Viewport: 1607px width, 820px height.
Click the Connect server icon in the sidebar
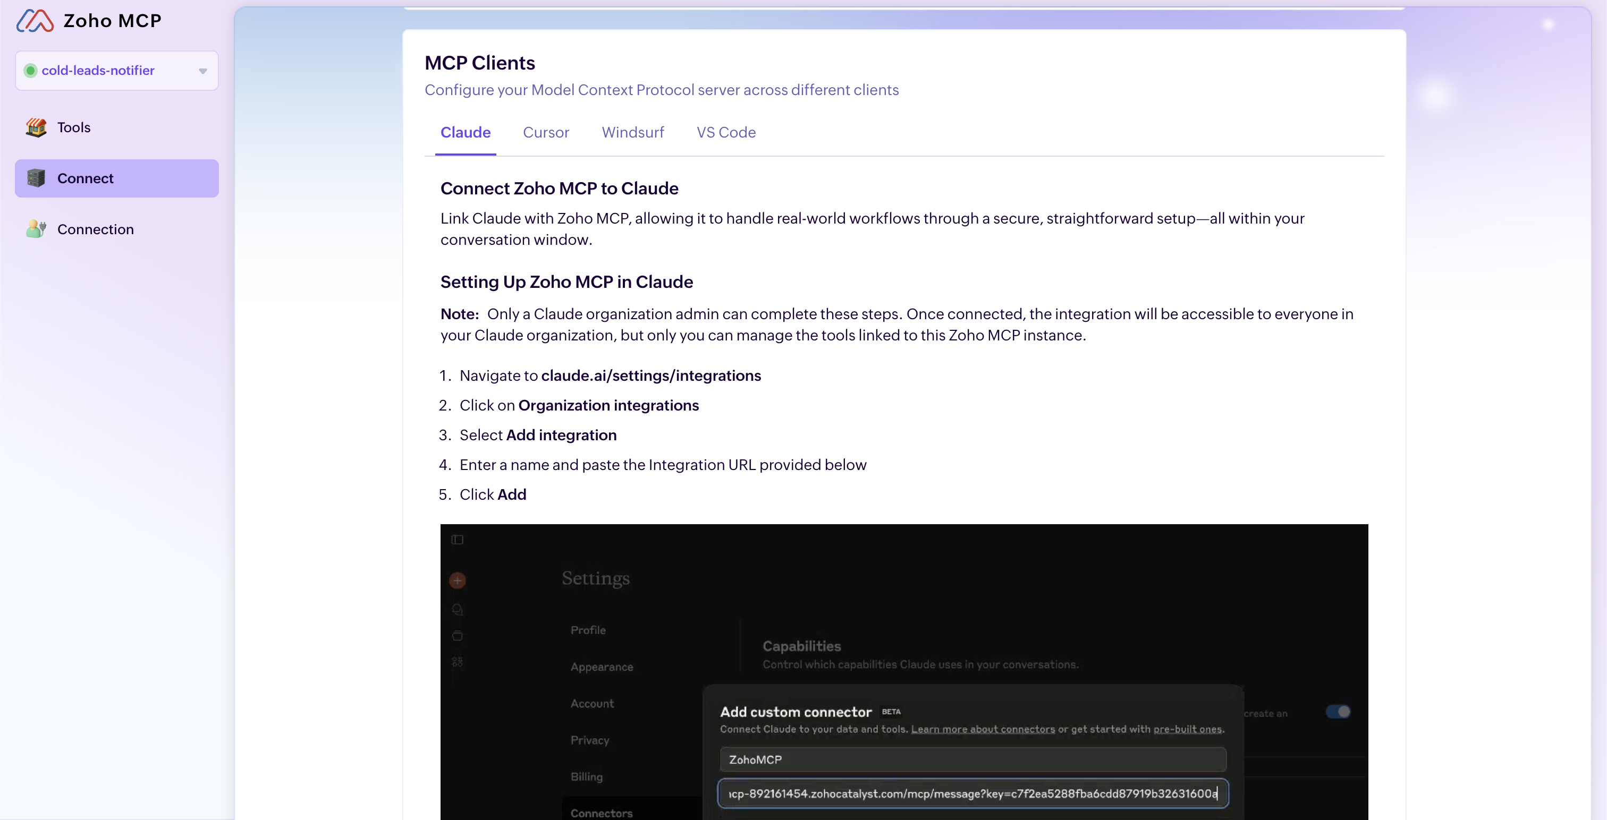36,178
